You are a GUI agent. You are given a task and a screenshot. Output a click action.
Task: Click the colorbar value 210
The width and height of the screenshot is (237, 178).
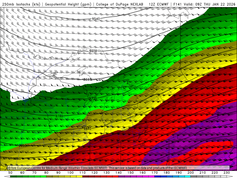click(203, 173)
